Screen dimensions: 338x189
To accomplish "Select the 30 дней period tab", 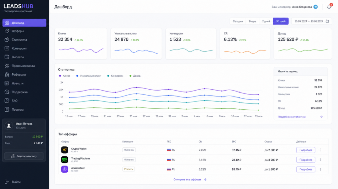I will [x=281, y=21].
